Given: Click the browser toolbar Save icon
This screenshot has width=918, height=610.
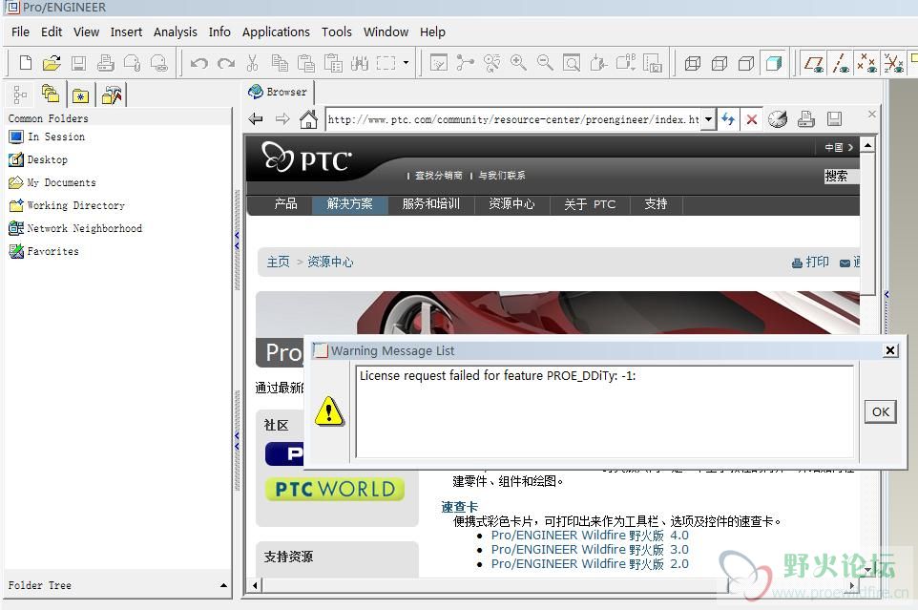Looking at the screenshot, I should click(834, 118).
